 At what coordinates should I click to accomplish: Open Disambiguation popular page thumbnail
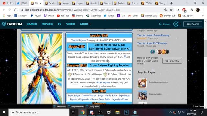[143, 95]
